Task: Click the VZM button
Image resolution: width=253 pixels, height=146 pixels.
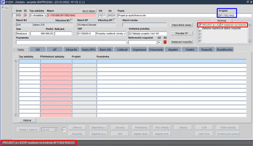Action: tap(204, 128)
